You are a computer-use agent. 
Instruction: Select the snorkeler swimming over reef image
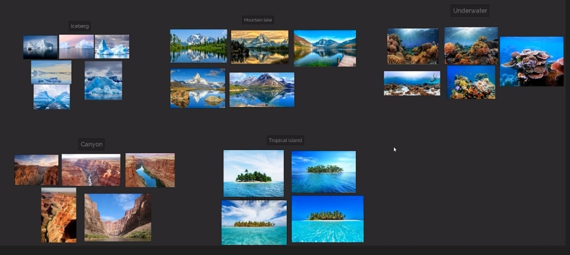tap(412, 83)
